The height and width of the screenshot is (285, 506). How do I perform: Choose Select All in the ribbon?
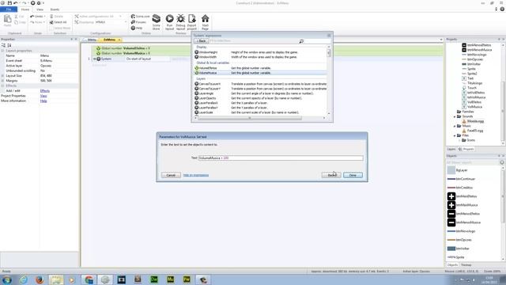58,22
